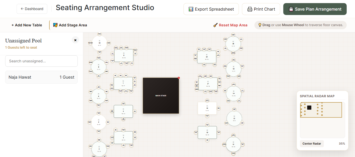This screenshot has width=355, height=157.
Task: Click the drag hint banner in the toolbar
Action: (300, 25)
